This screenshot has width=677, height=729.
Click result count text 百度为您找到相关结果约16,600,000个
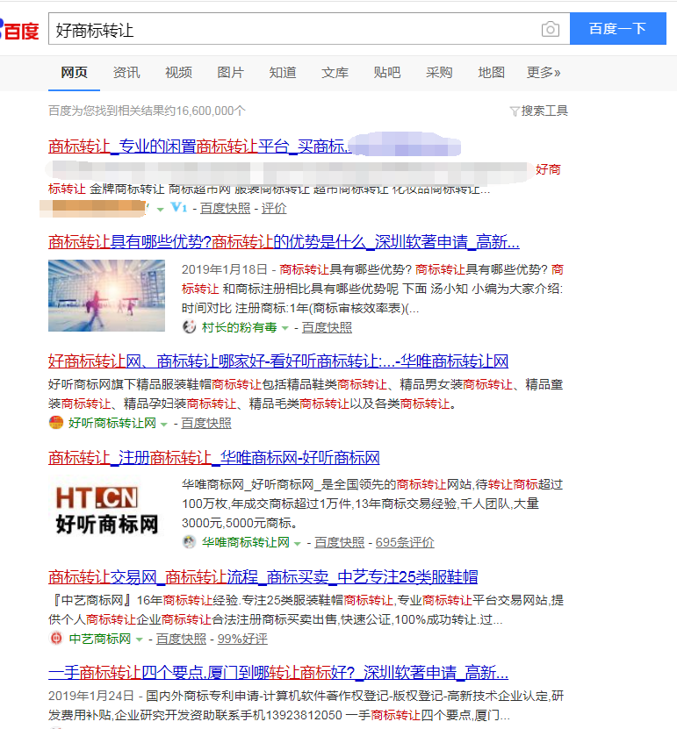147,111
